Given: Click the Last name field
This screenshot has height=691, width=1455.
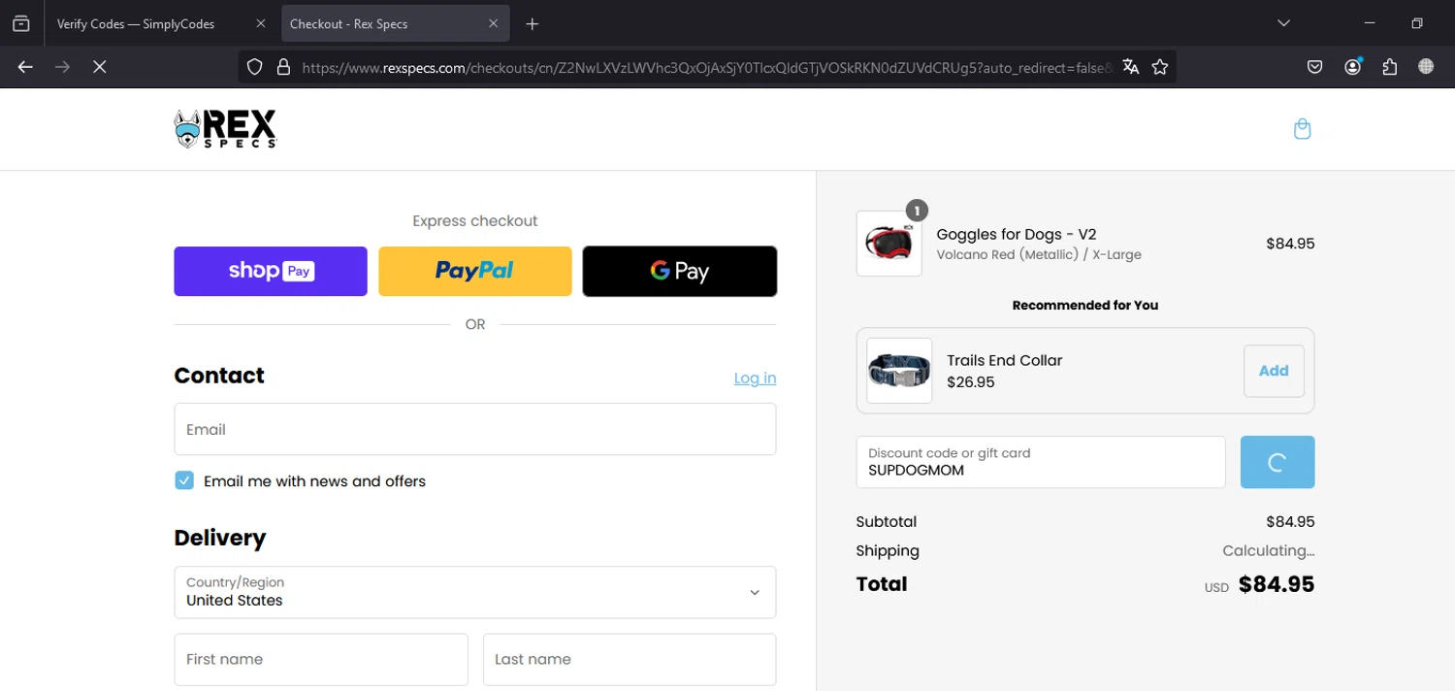Looking at the screenshot, I should point(630,660).
